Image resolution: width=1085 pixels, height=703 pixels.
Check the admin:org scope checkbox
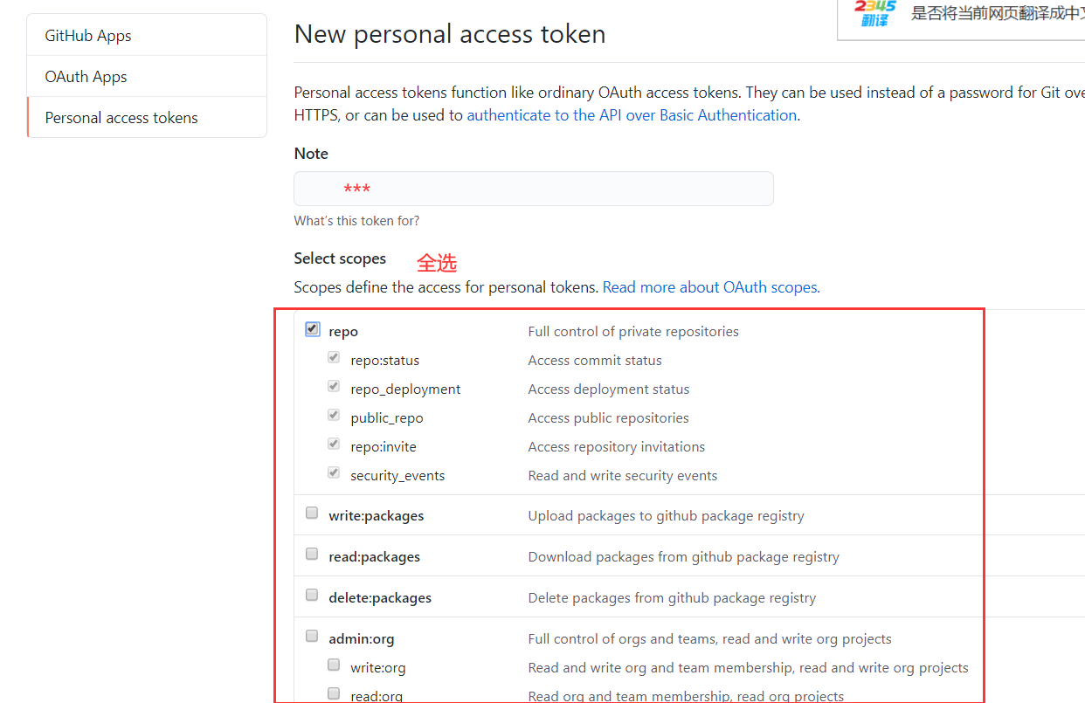click(312, 637)
